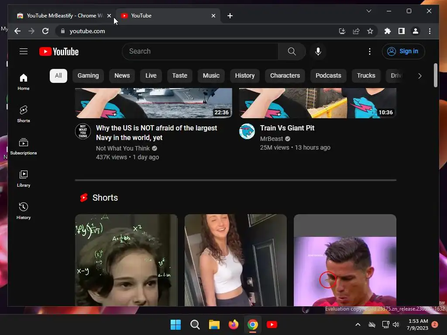Click the search magnifier button
This screenshot has width=447, height=335.
(x=292, y=51)
